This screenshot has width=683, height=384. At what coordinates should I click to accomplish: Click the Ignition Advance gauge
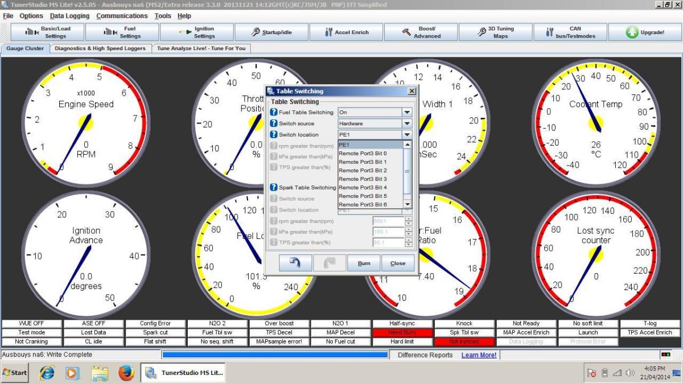point(86,255)
